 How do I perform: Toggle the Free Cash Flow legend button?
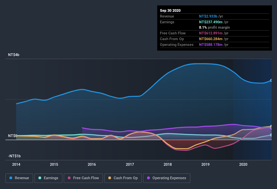(x=83, y=178)
